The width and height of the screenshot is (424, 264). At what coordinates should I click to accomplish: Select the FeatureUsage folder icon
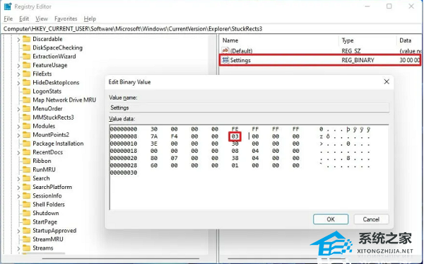tap(27, 65)
